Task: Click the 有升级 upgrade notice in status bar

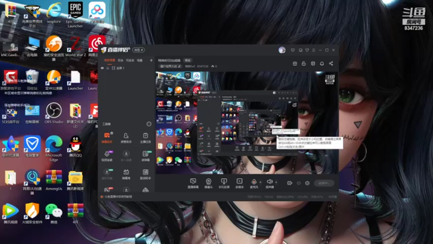Action: coord(332,197)
